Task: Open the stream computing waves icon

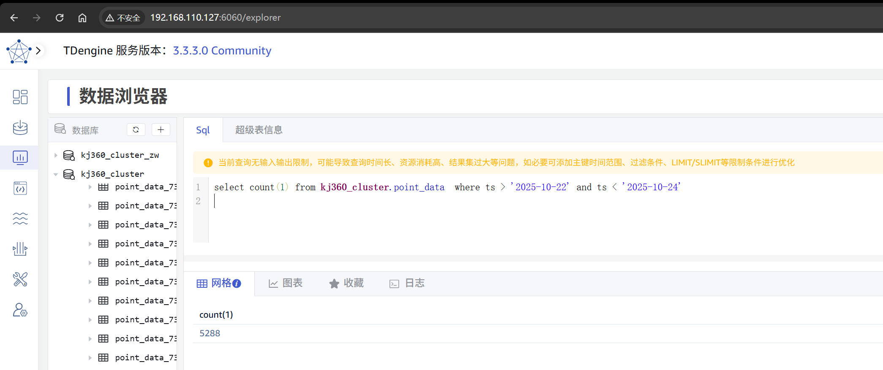Action: (20, 219)
